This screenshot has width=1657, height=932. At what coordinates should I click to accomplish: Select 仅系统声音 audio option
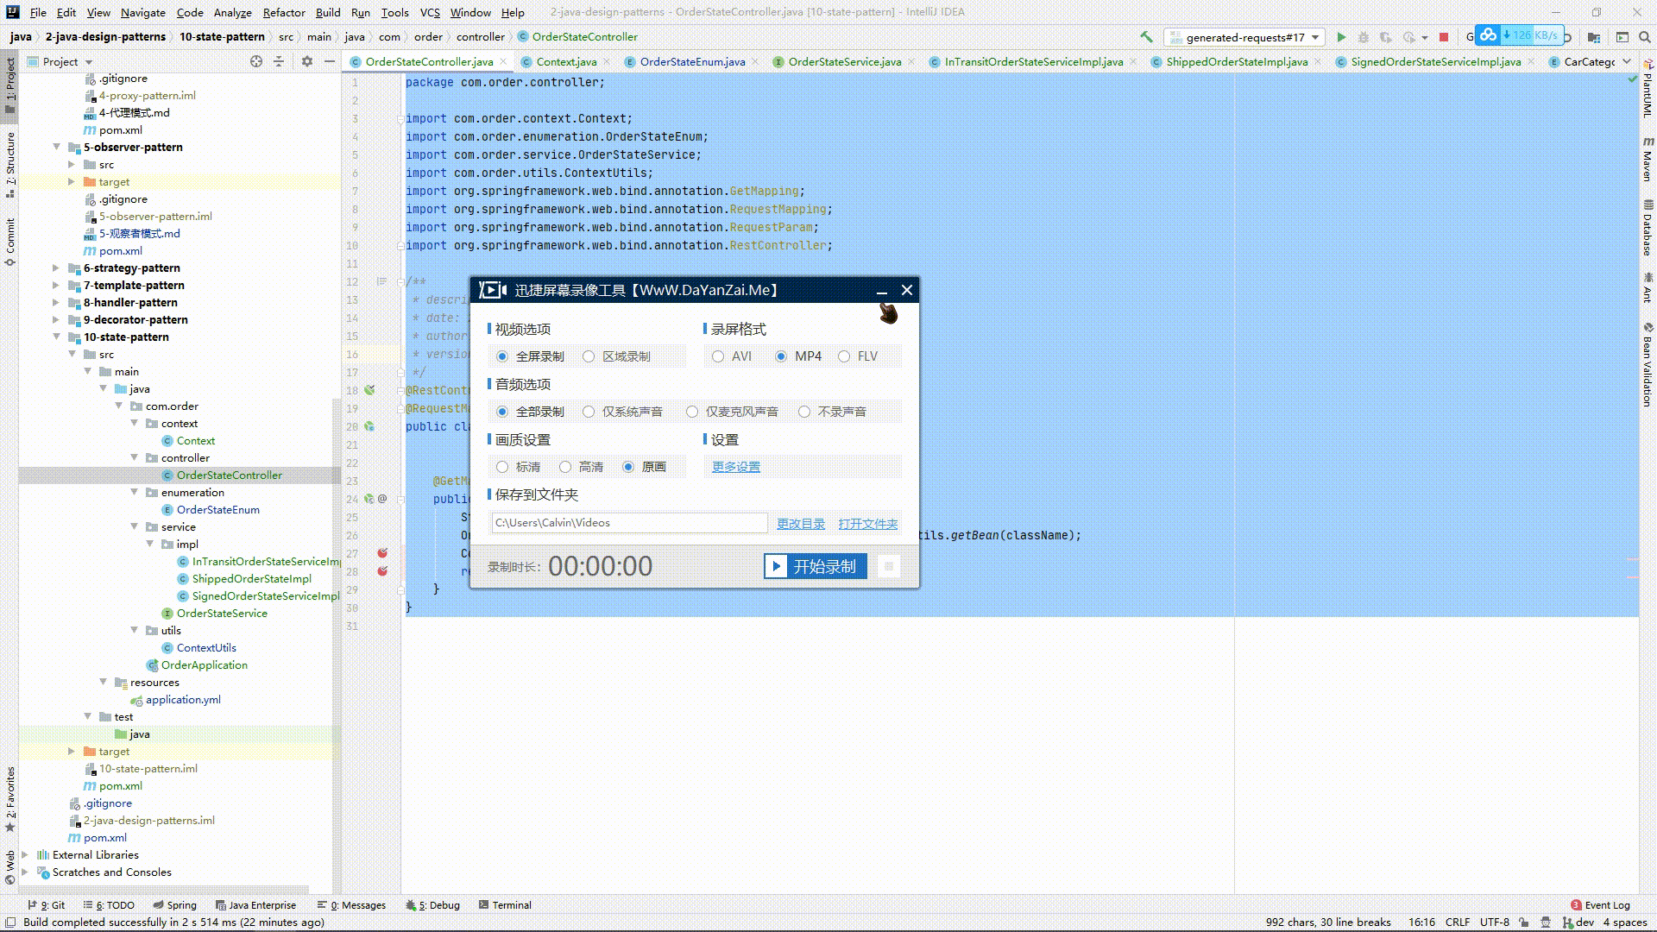[x=623, y=412]
